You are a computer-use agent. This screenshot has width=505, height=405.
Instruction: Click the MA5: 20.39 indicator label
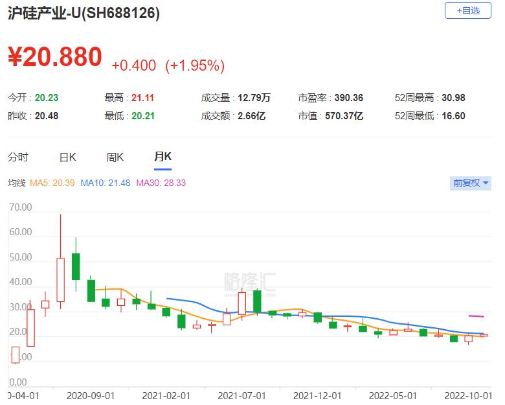tap(52, 183)
